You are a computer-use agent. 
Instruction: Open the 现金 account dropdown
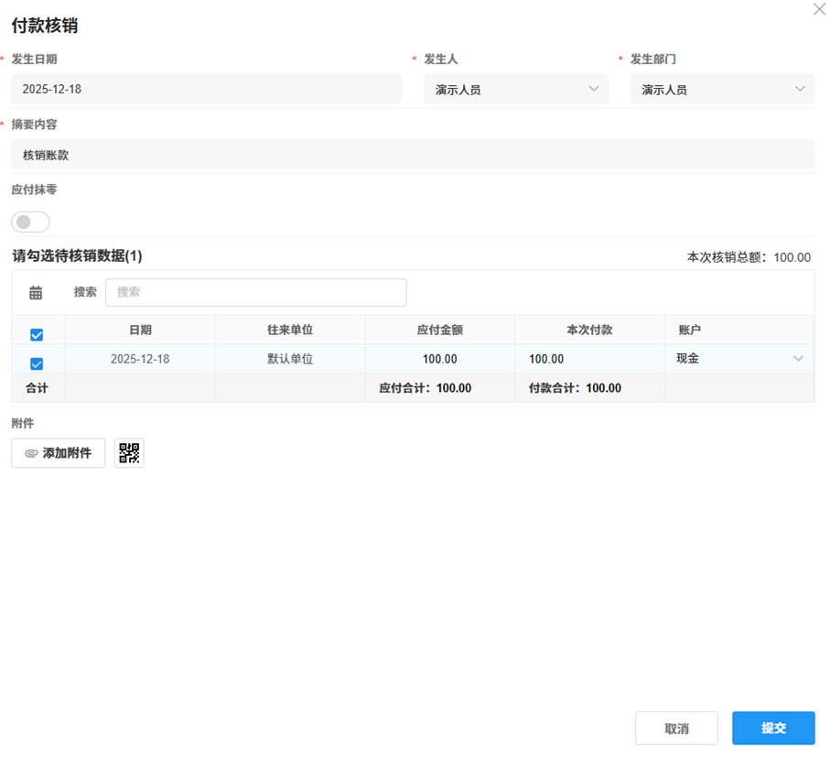pos(738,359)
